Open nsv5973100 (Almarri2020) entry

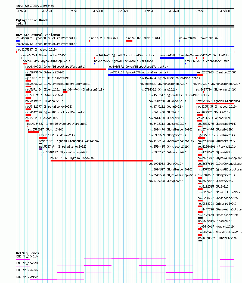pyautogui.click(x=45, y=72)
